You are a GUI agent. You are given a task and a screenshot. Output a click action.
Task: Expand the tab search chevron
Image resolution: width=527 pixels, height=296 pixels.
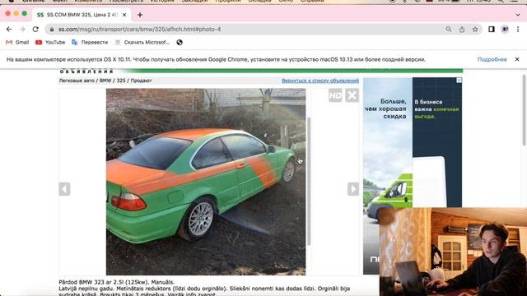pyautogui.click(x=518, y=15)
